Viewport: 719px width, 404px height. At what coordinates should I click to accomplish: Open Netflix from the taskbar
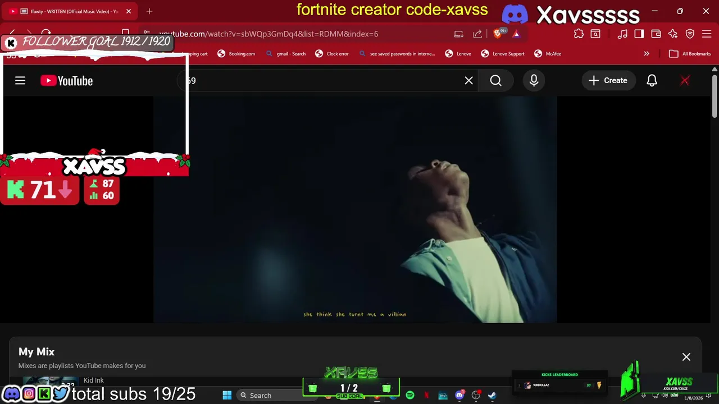(426, 396)
